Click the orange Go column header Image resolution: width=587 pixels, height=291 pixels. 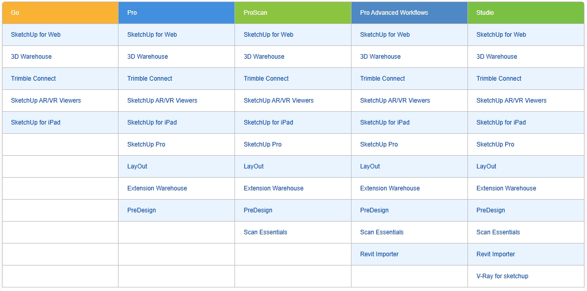pos(60,13)
